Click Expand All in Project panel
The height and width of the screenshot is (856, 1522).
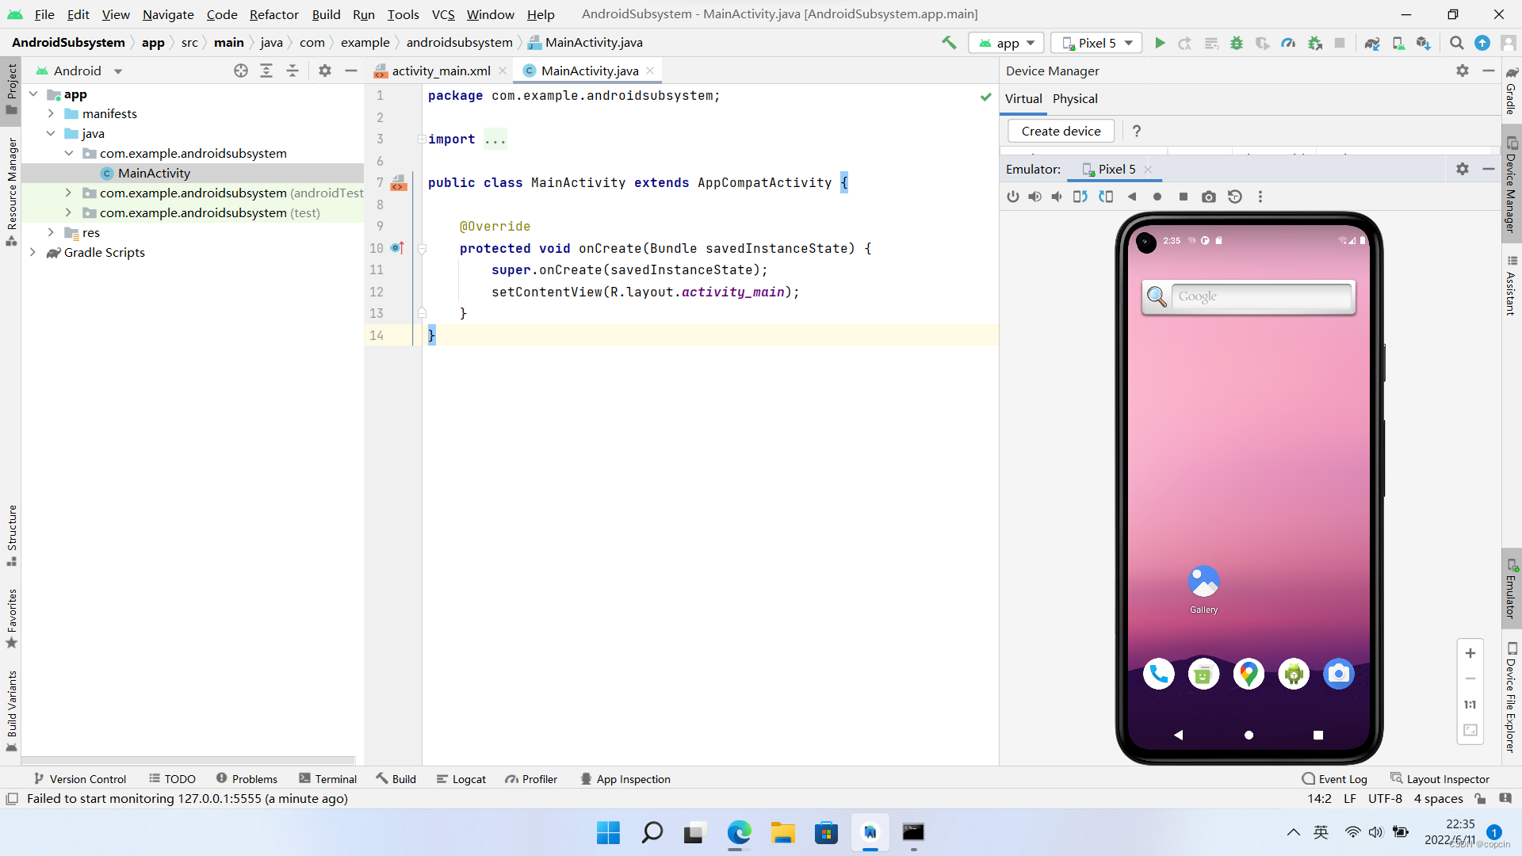pos(266,71)
